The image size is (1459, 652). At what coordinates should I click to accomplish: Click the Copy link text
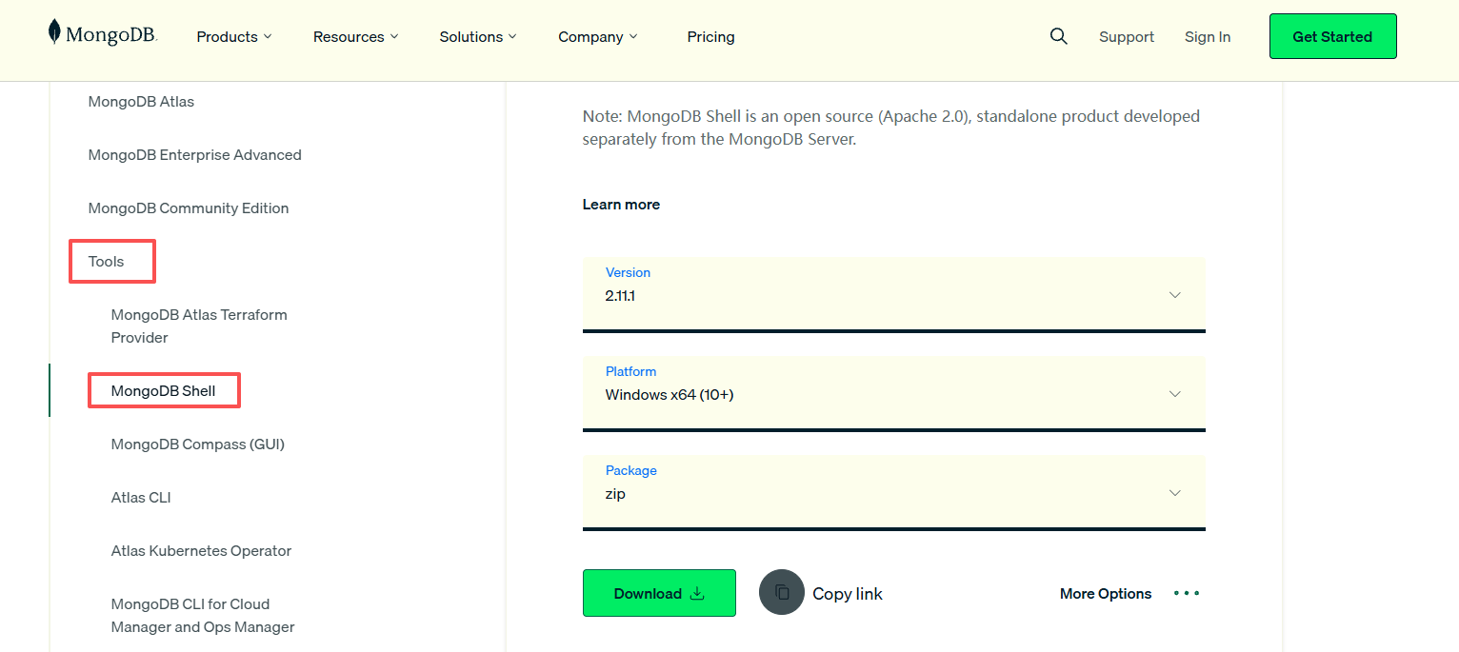(x=848, y=594)
